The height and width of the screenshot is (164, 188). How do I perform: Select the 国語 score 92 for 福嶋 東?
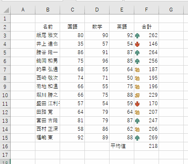tap(72, 138)
